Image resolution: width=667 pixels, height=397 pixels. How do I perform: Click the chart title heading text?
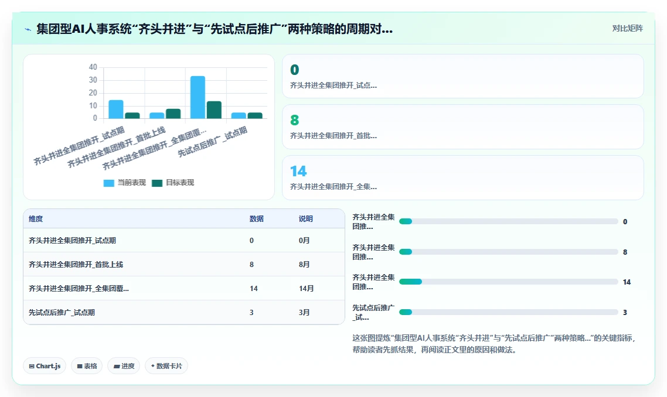(215, 29)
